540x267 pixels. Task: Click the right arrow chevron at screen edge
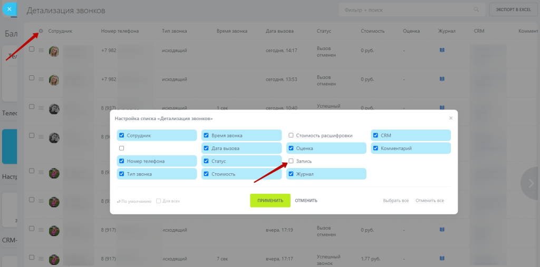point(531,183)
